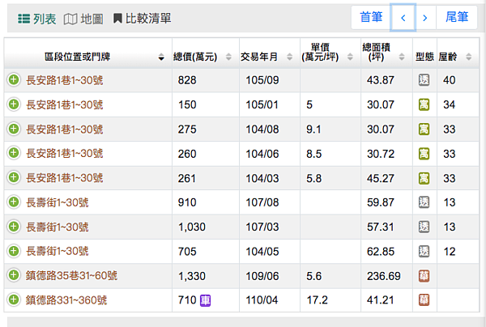Image resolution: width=486 pixels, height=327 pixels.
Task: Go to the previous page with the left chevron
Action: pos(403,17)
